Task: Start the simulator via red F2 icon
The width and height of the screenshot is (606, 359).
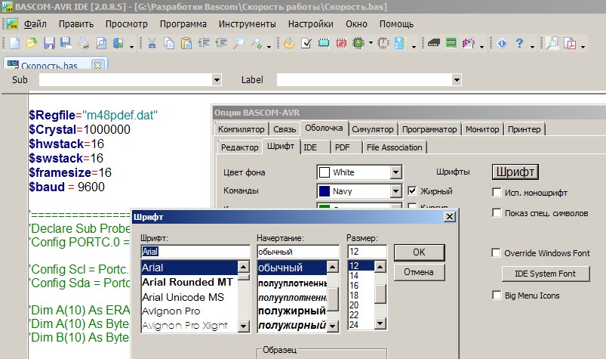Action: [x=341, y=43]
